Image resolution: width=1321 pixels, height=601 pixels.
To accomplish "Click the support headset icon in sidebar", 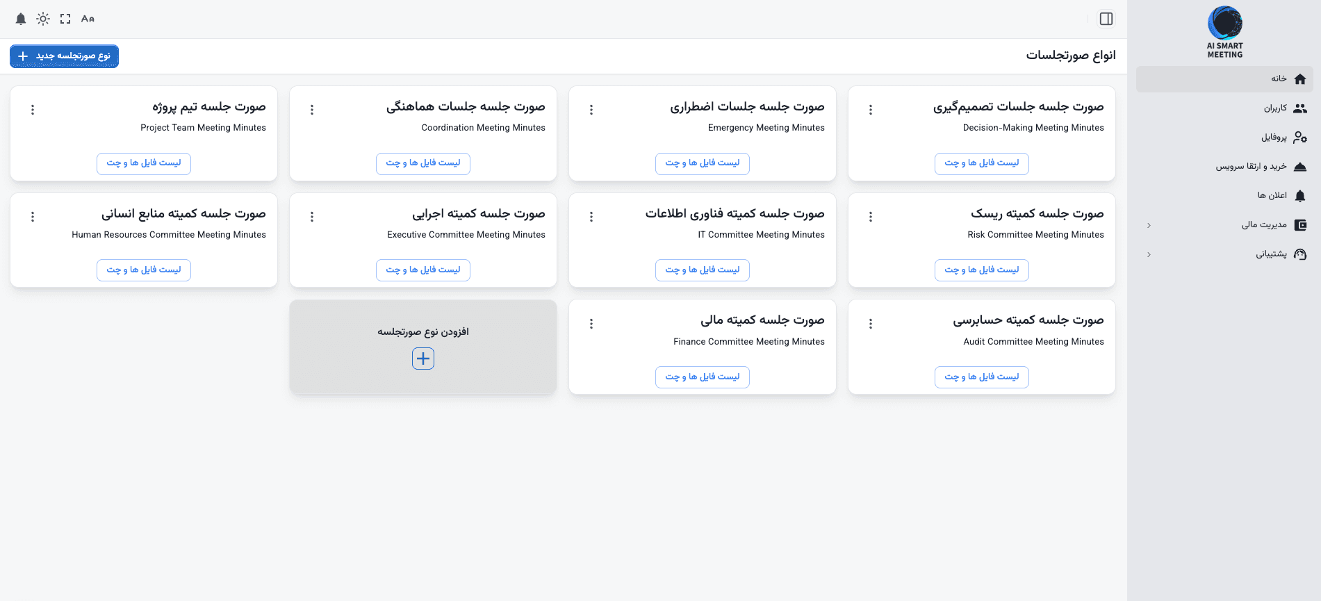I will pos(1301,254).
